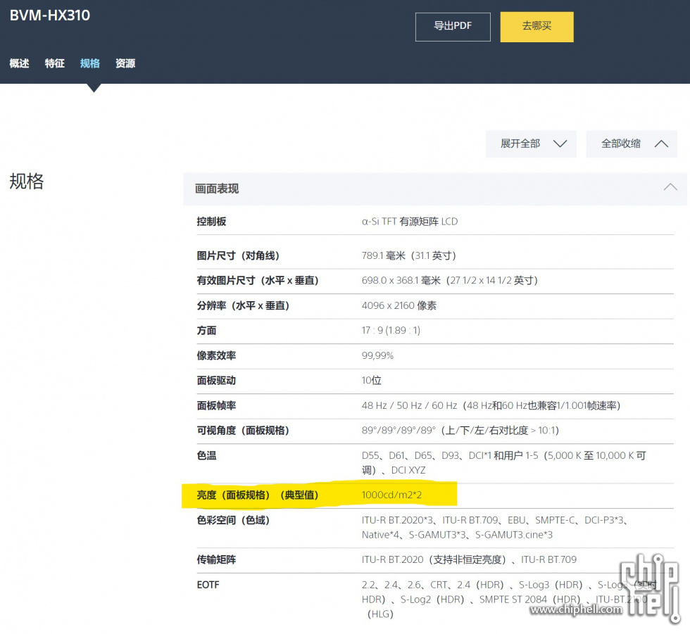Open the 概述 tab
The image size is (690, 634).
[x=20, y=63]
